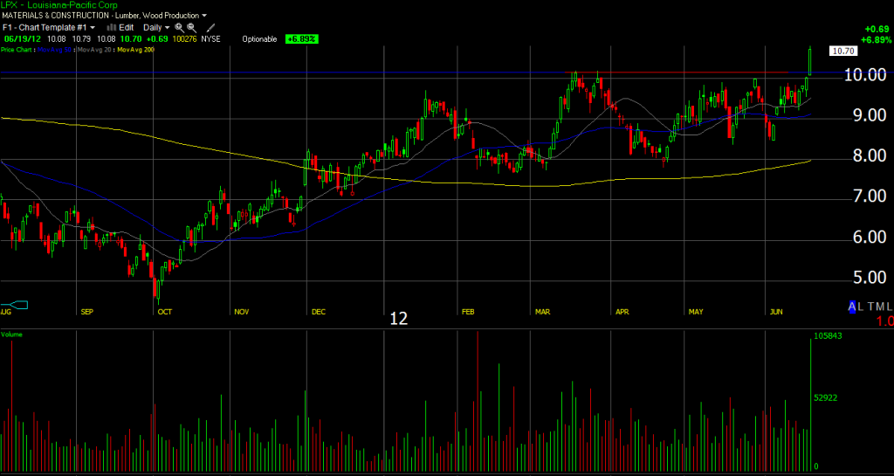Toggle the MovAvg 20 indicator label
Screen dimensions: 894x476
pyautogui.click(x=97, y=50)
